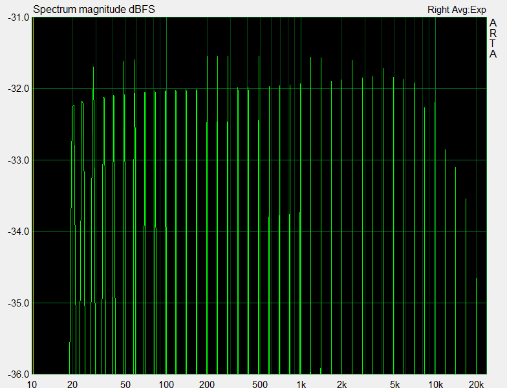Click the 500 frequency axis label

pos(260,384)
